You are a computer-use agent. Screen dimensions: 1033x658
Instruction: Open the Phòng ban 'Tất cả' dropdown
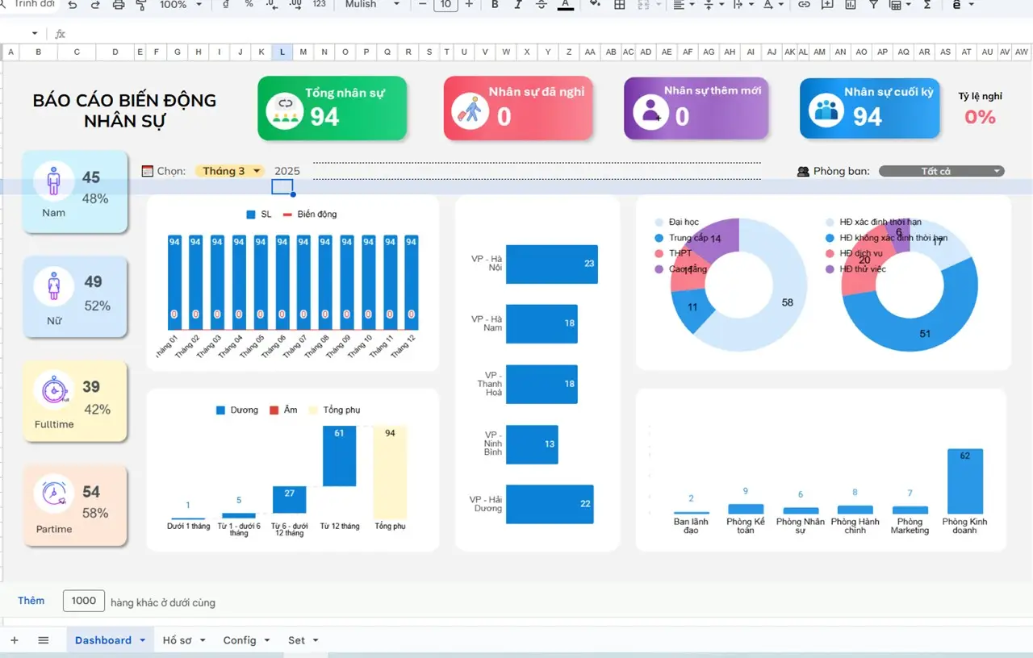(x=941, y=171)
